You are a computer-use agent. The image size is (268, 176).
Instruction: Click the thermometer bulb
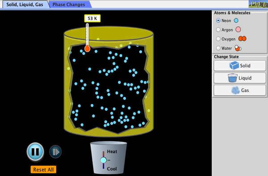tap(88, 49)
